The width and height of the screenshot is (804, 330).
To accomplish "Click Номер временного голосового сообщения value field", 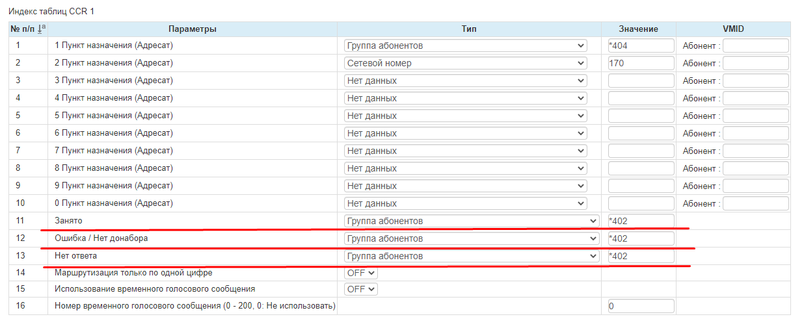I will point(640,306).
